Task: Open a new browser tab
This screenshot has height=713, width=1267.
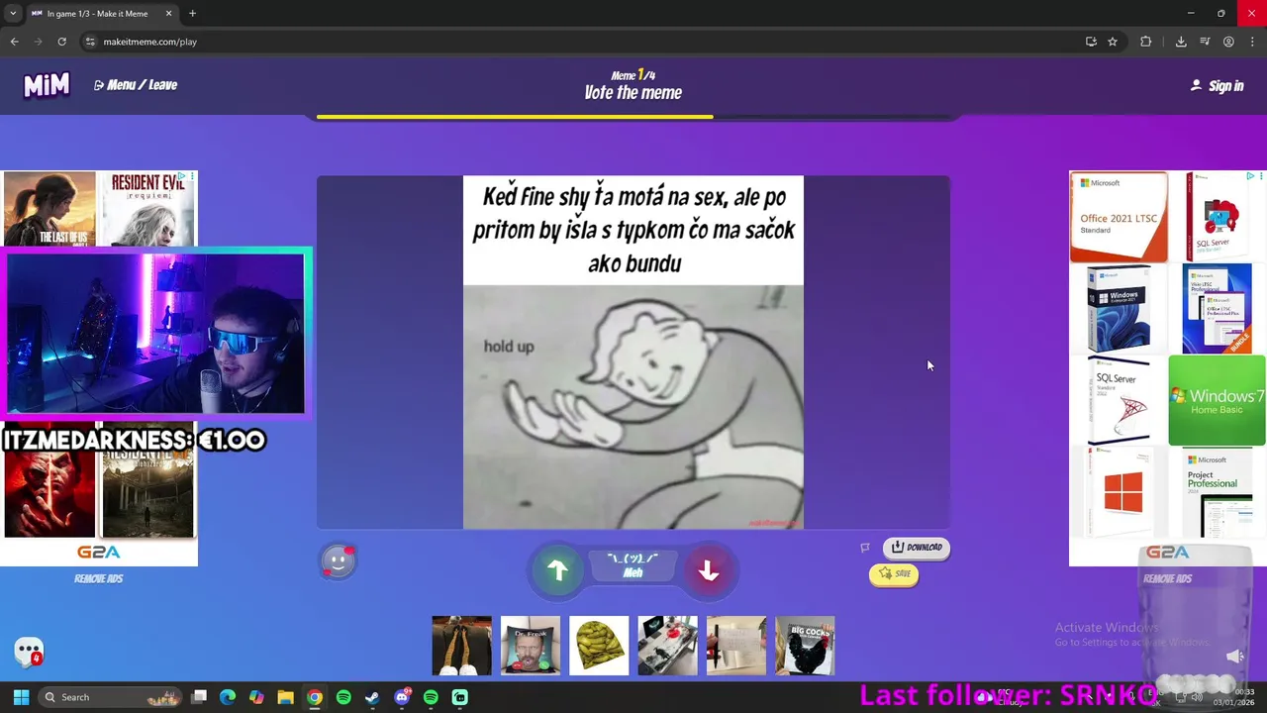Action: (x=192, y=13)
